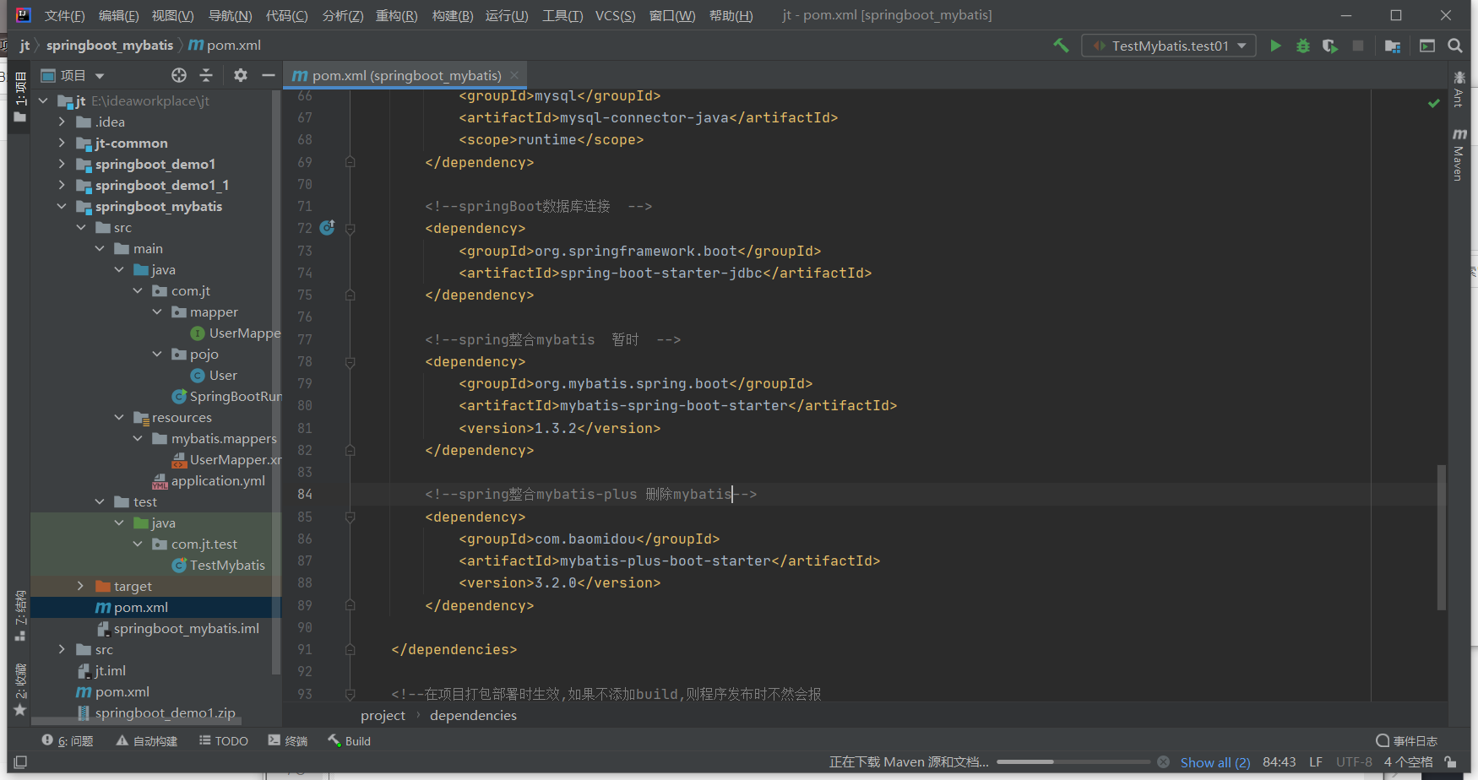The width and height of the screenshot is (1478, 780).
Task: Collapse the springboot_mybatis module
Action: [62, 206]
